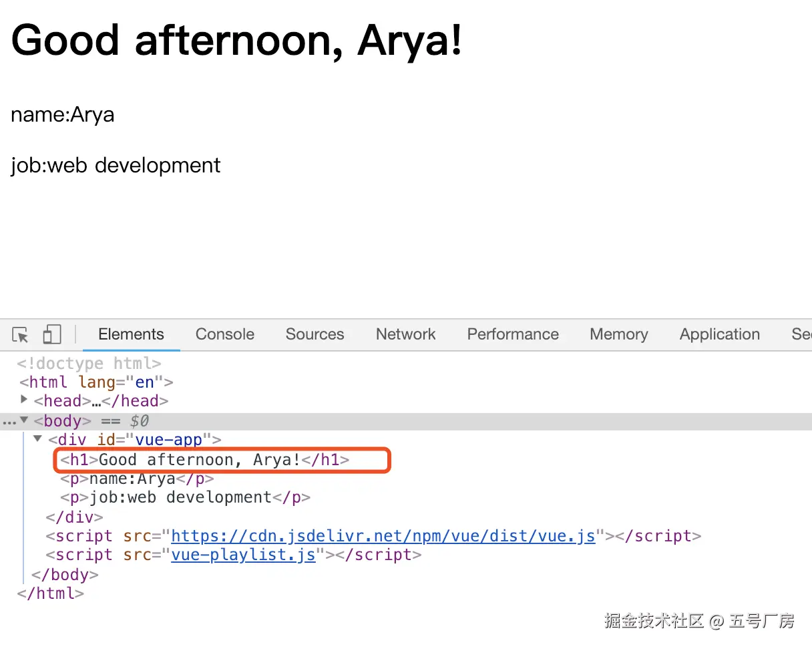The width and height of the screenshot is (812, 647).
Task: Click the vue-app id attribute value
Action: [168, 440]
